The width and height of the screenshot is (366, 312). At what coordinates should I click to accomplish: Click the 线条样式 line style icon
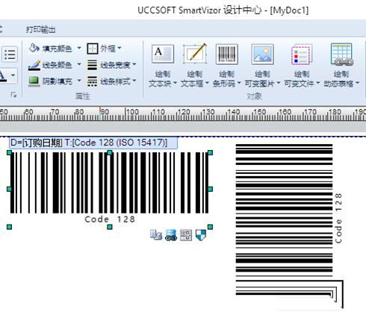click(x=92, y=81)
